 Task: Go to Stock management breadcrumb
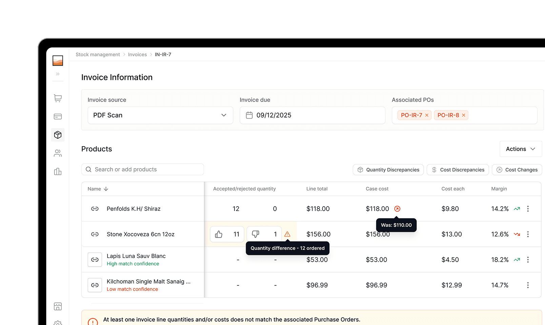click(x=98, y=55)
